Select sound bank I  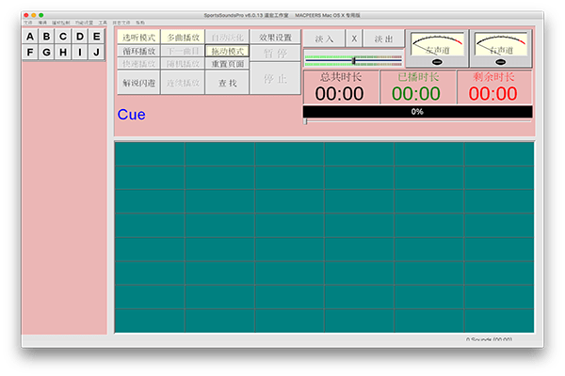(80, 53)
